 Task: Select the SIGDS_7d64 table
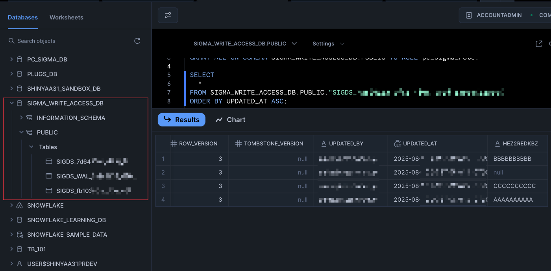pyautogui.click(x=93, y=161)
